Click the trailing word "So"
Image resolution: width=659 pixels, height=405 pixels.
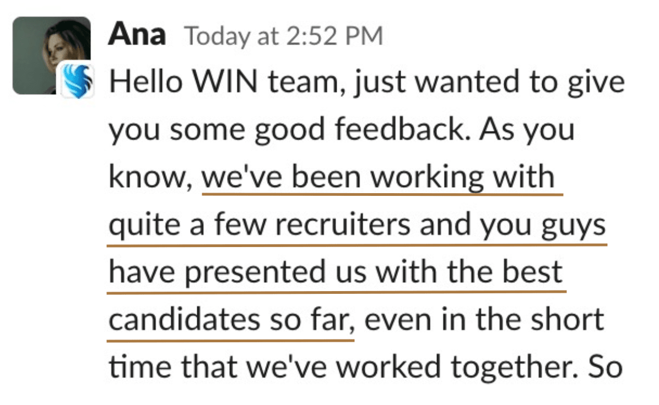[x=607, y=367]
